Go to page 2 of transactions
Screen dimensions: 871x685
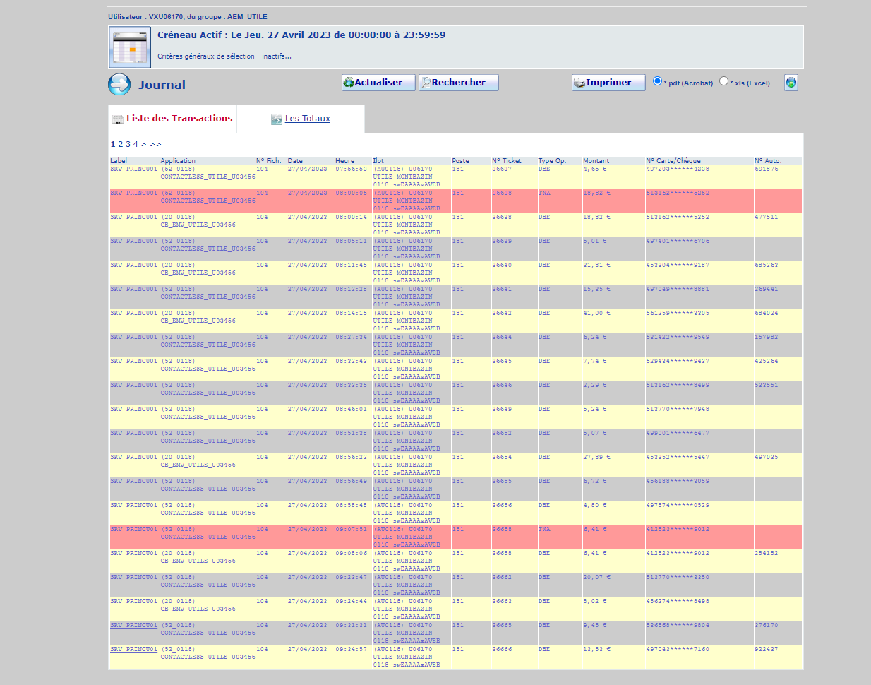click(x=120, y=144)
